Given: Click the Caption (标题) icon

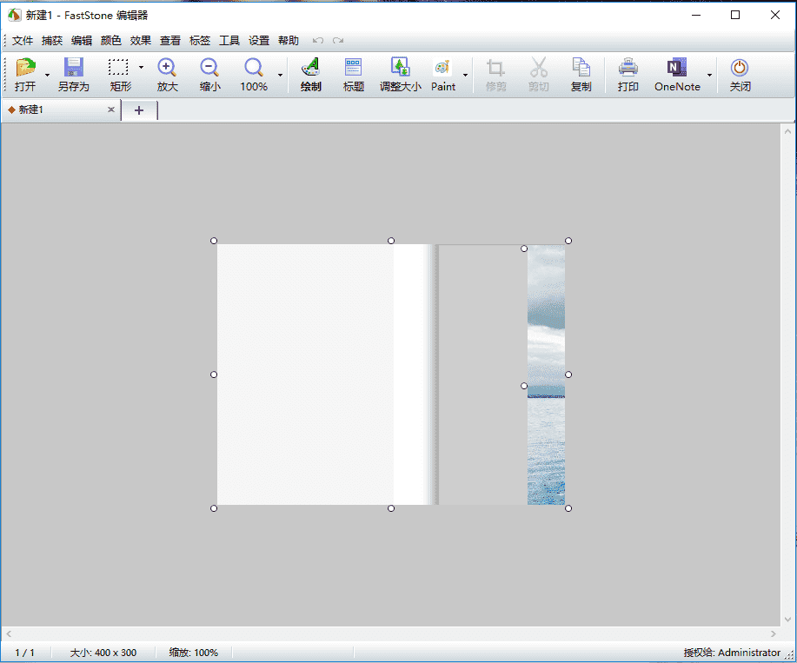Looking at the screenshot, I should pyautogui.click(x=353, y=69).
